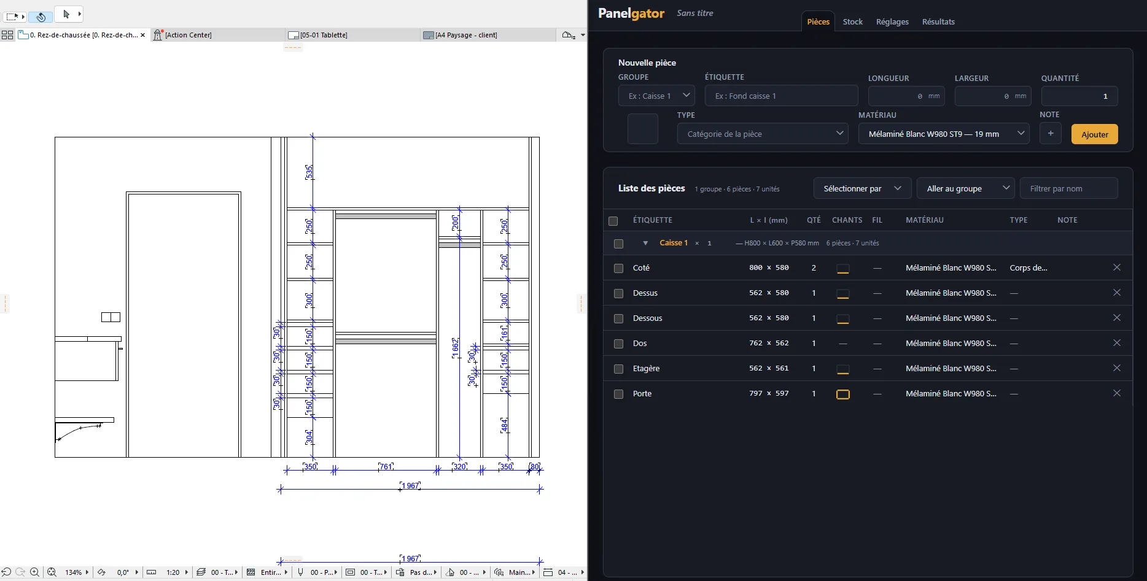Focus the Filtrer par nom field
Screen dimensions: 1147x581
tap(1068, 188)
